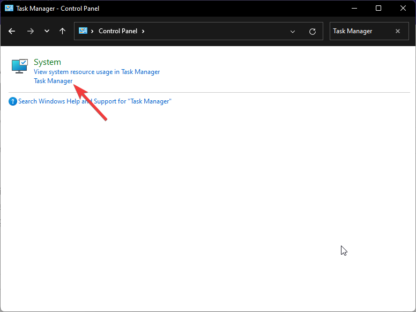The width and height of the screenshot is (416, 312).
Task: Search Windows Help and Support for Task Manager
Action: click(x=94, y=101)
